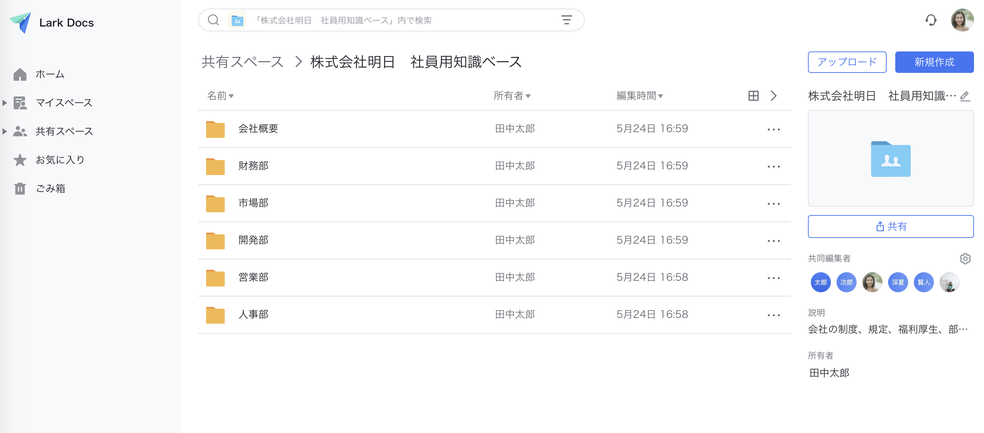
Task: Click the Lark Docs logo
Action: coord(20,23)
